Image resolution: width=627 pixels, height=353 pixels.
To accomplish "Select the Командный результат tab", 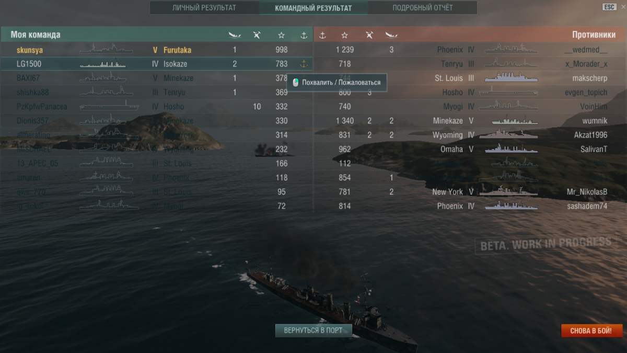I will (313, 8).
